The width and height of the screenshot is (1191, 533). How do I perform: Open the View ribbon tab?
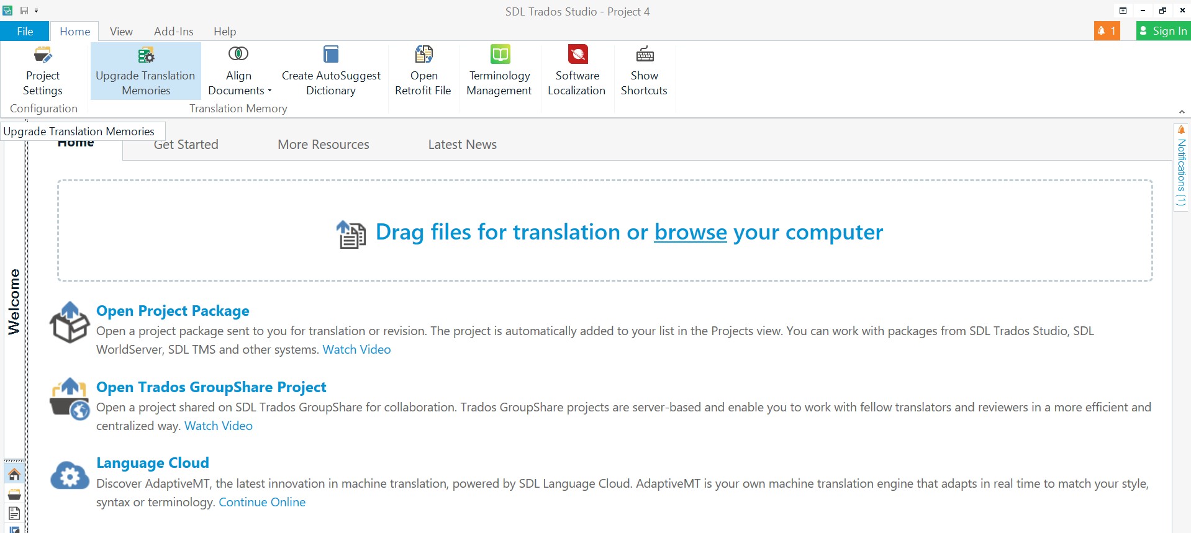121,31
